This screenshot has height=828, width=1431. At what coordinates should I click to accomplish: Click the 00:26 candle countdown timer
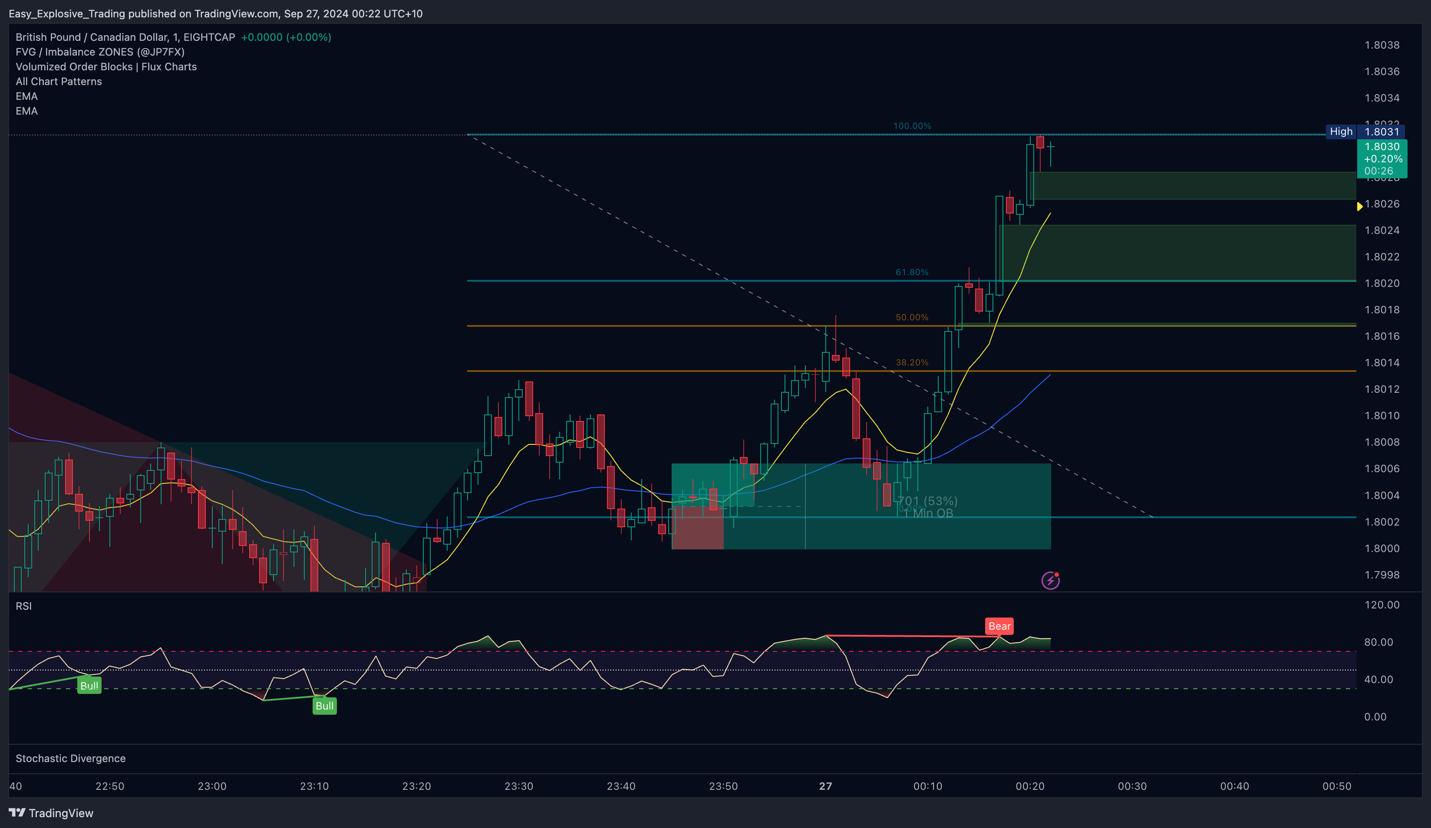tap(1378, 171)
